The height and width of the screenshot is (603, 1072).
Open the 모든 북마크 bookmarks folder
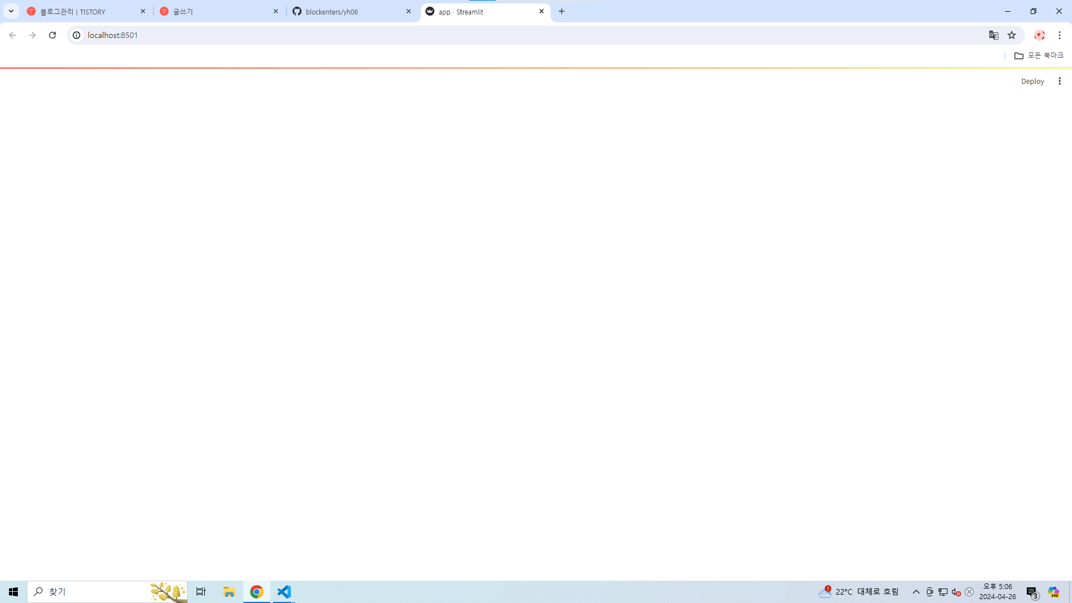[1038, 55]
